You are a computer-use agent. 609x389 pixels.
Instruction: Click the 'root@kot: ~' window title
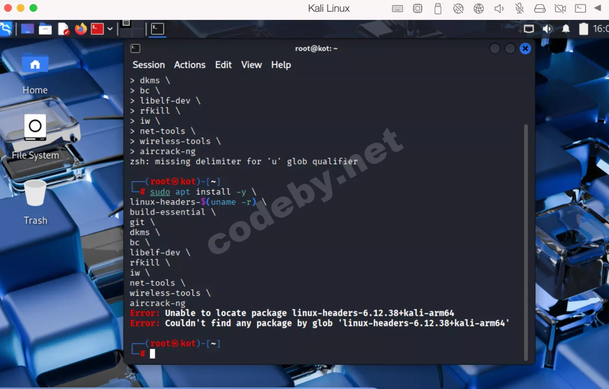point(316,49)
